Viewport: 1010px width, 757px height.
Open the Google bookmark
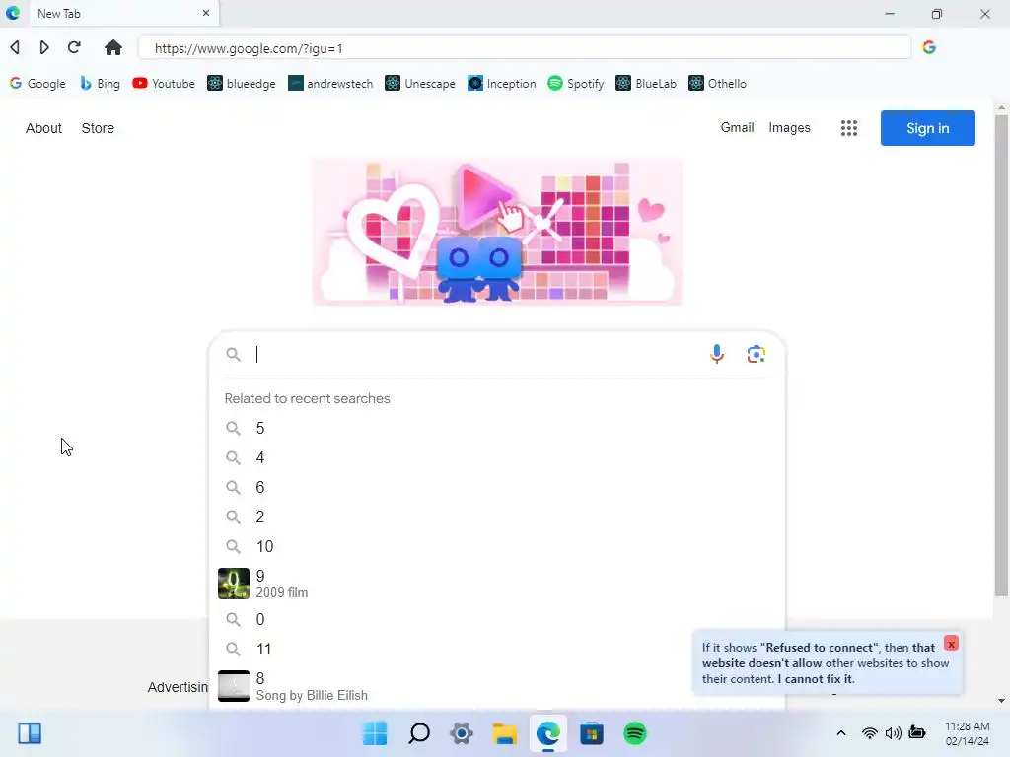(38, 84)
